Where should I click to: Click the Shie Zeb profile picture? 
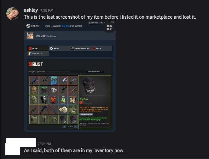click(30, 35)
